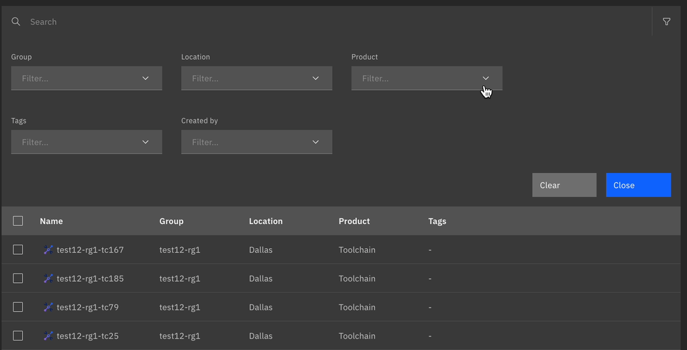The width and height of the screenshot is (687, 350).
Task: Open the Created by filter dropdown
Action: coord(256,142)
